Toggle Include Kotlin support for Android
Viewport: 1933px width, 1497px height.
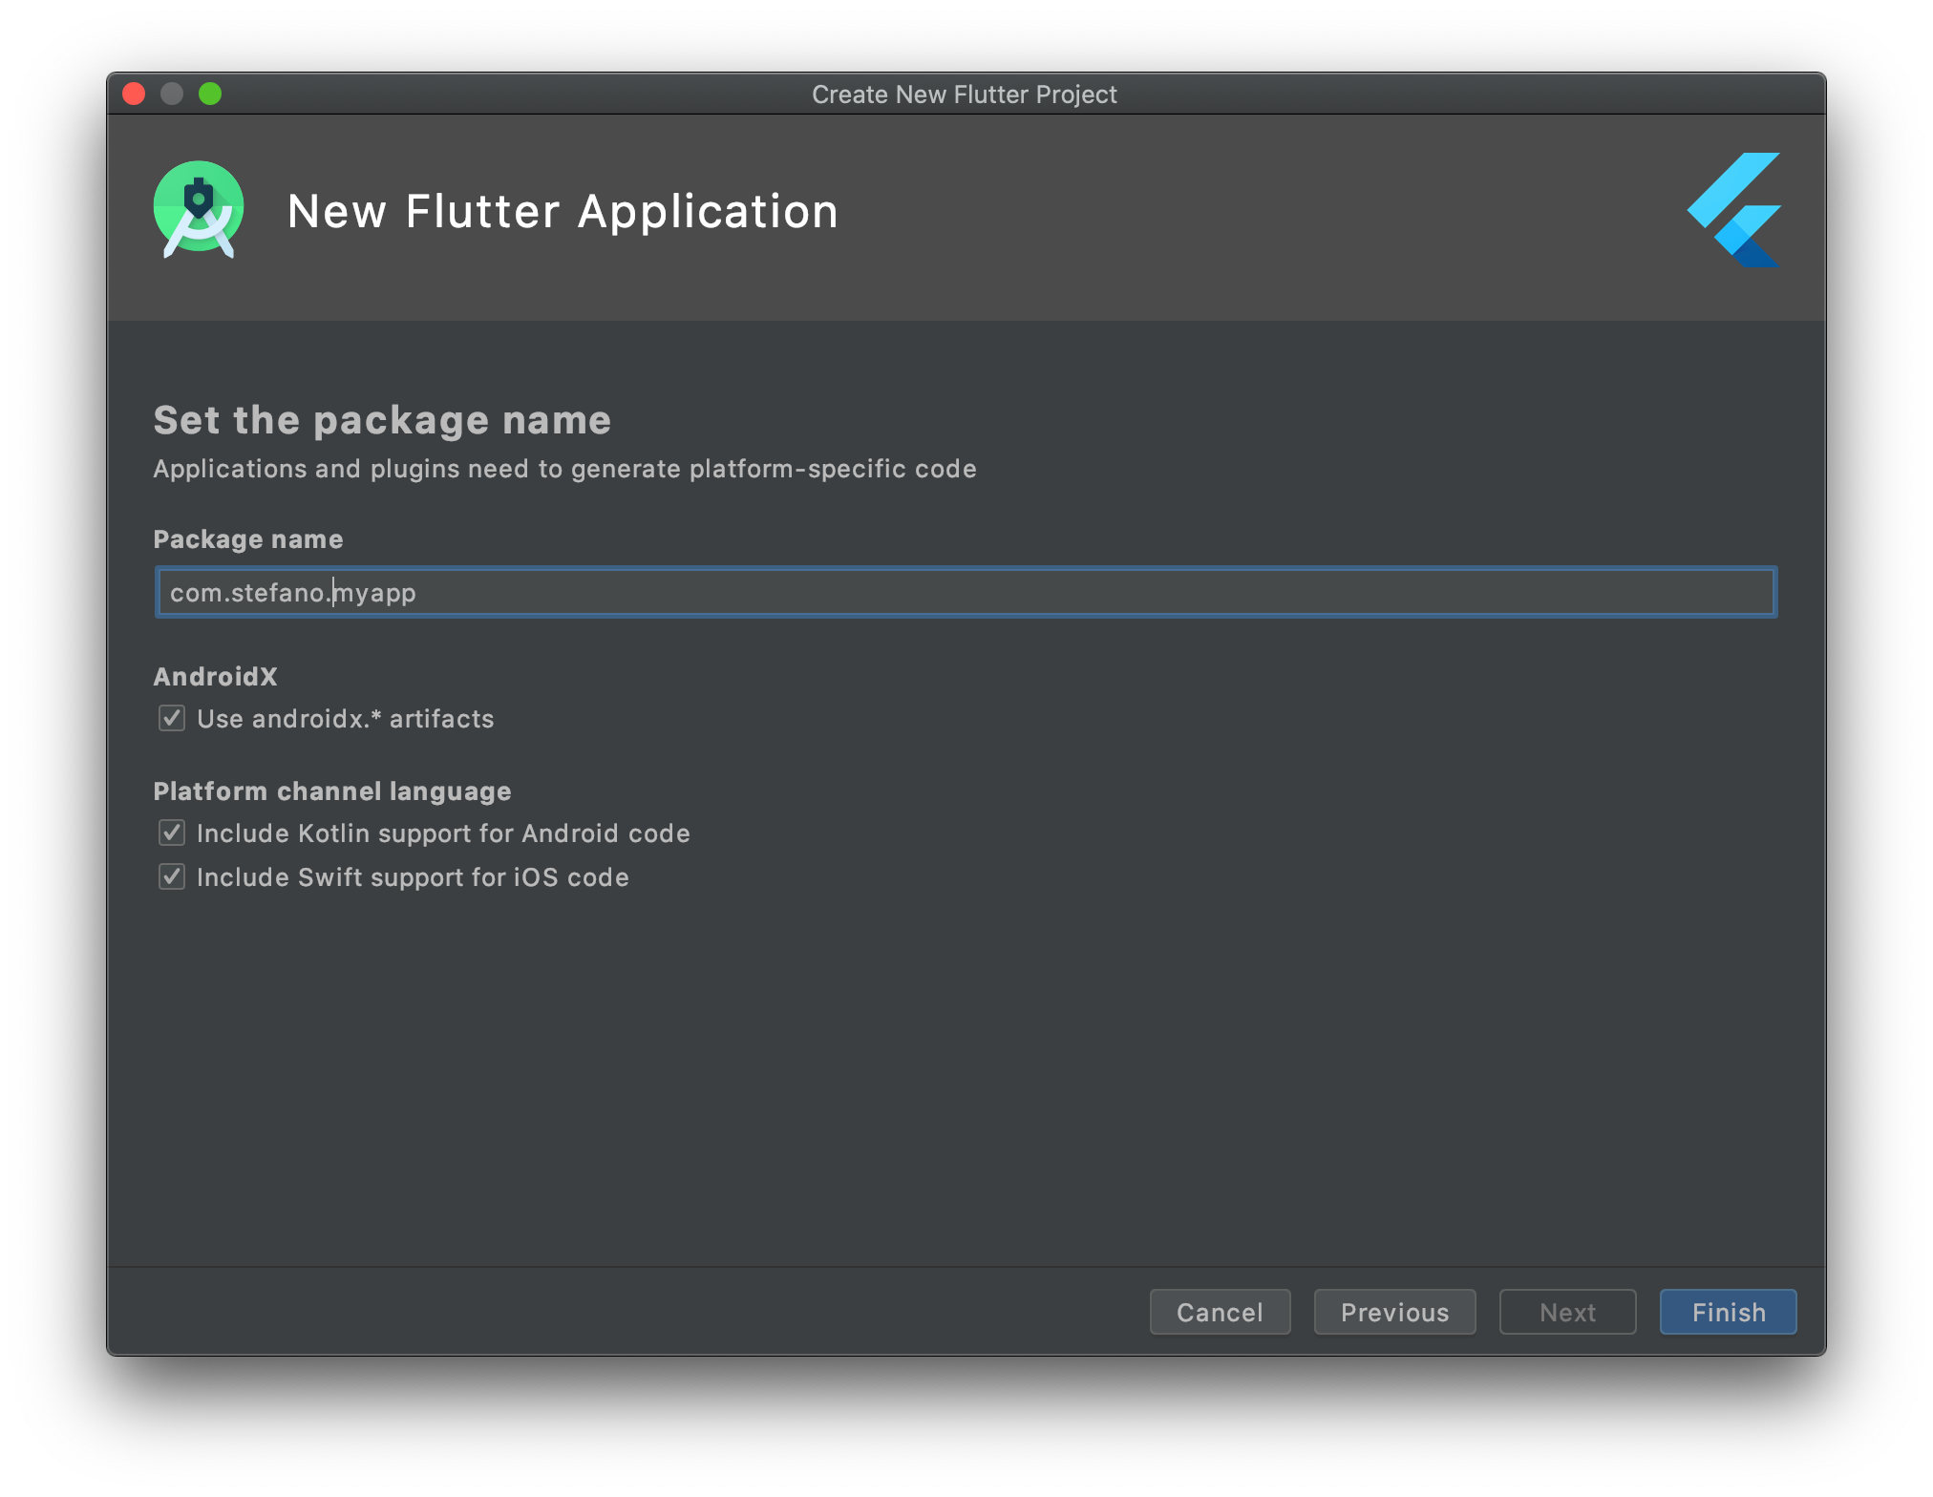[x=172, y=833]
